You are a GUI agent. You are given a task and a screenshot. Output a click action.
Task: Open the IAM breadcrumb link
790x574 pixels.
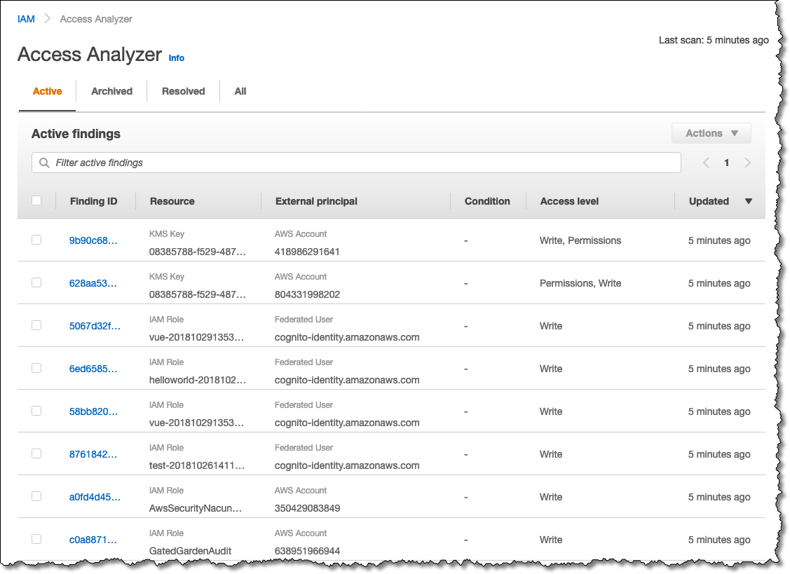click(25, 19)
